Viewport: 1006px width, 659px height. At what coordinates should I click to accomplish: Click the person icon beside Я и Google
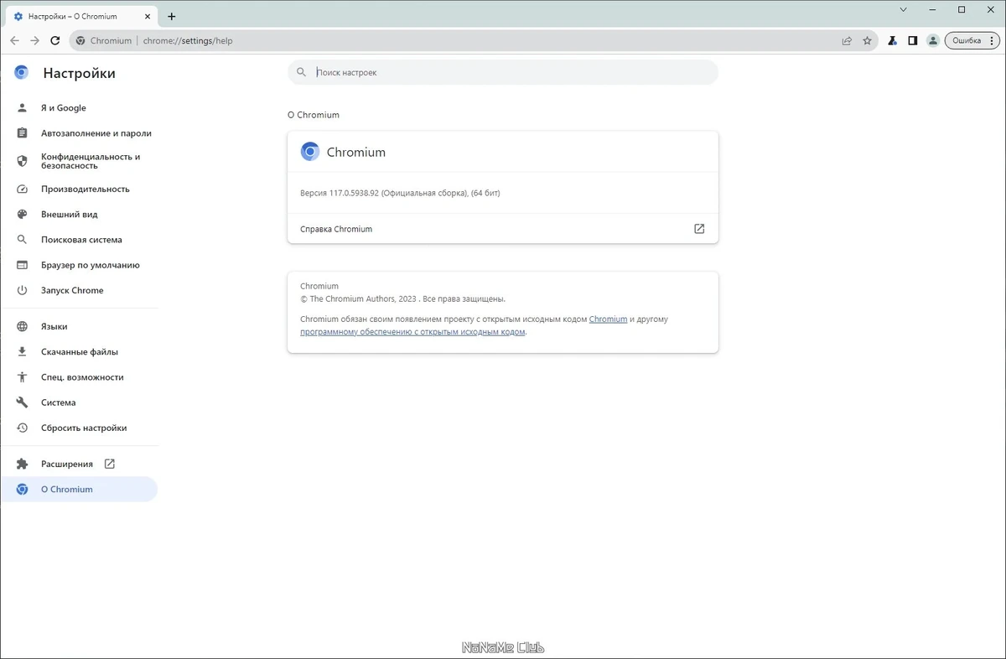coord(23,108)
